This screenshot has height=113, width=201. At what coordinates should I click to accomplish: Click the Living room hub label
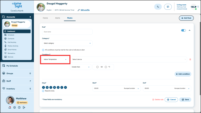[x=182, y=5]
